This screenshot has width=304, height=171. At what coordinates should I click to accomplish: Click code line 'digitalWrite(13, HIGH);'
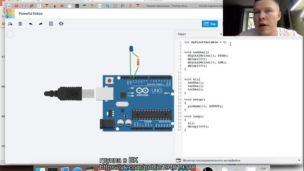(208, 56)
